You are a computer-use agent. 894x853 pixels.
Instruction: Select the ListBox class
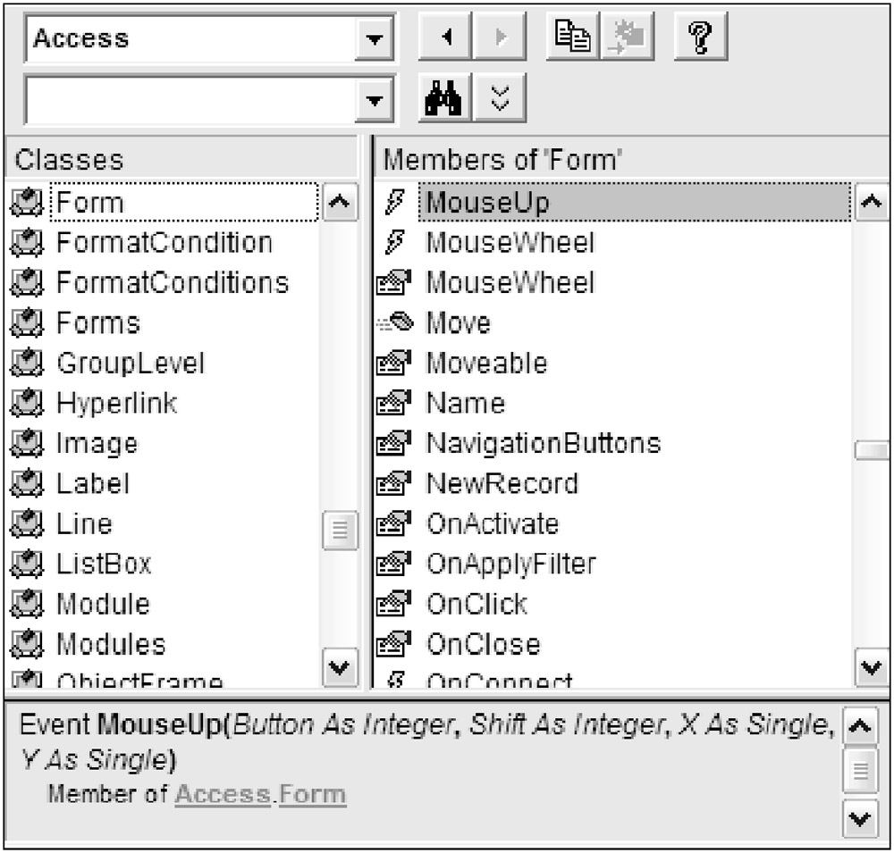(104, 564)
